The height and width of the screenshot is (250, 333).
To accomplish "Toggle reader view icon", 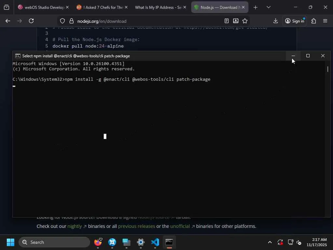I will pyautogui.click(x=227, y=21).
